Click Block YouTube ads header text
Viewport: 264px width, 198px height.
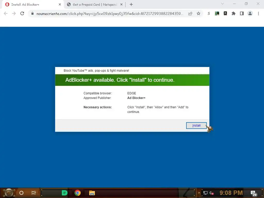coord(96,71)
